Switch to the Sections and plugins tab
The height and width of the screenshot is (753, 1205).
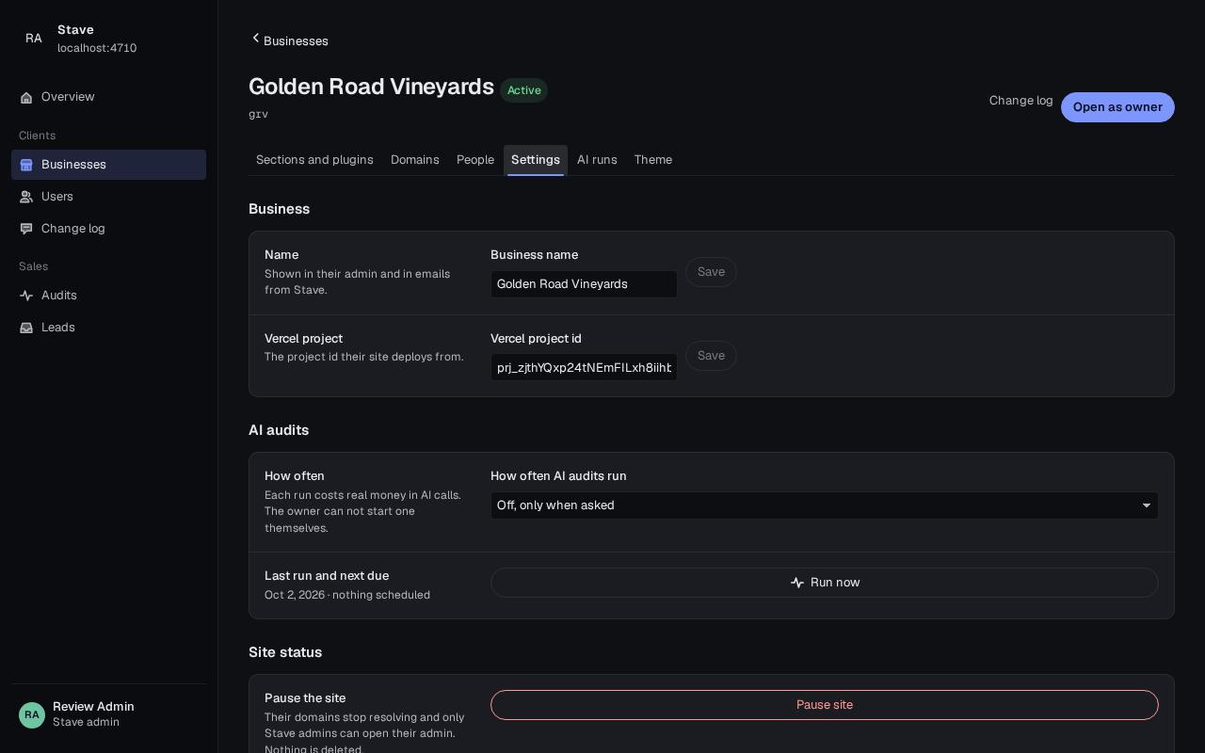[314, 160]
